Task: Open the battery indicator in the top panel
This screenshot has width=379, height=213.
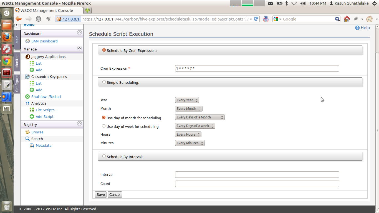Action: click(279, 3)
